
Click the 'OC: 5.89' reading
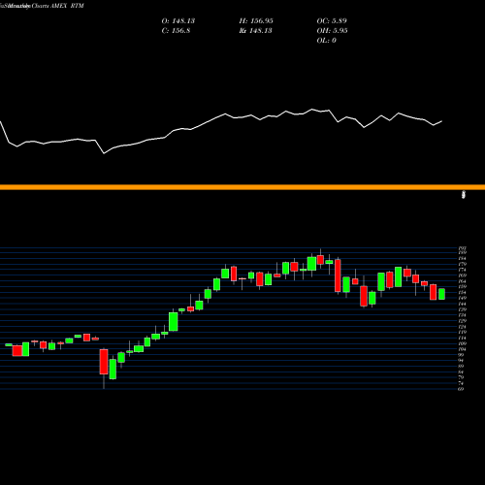[332, 21]
